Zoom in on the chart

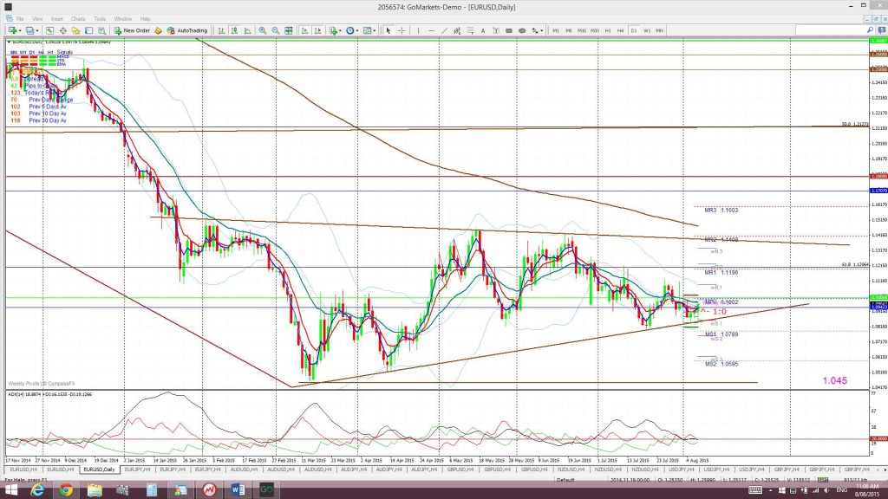click(x=262, y=30)
